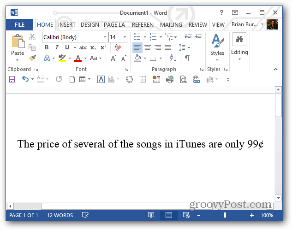Viewport: 292px width, 230px height.
Task: Click the Word application logo icon
Action: point(14,12)
